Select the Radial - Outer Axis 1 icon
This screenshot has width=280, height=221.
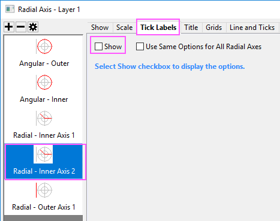pos(44,190)
